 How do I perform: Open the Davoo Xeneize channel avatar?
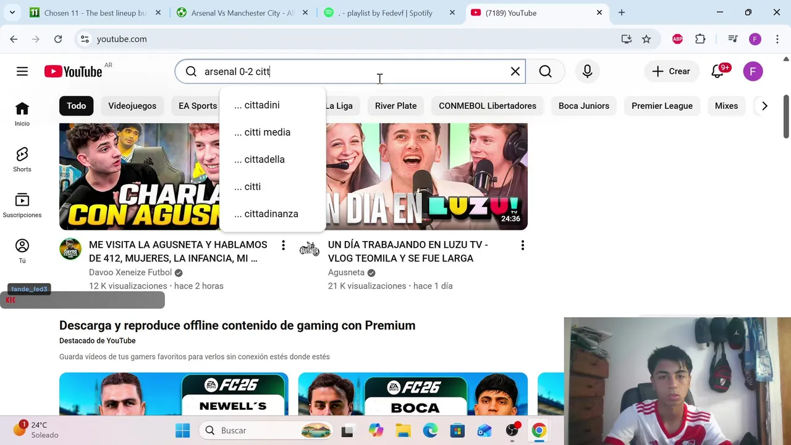pos(70,249)
